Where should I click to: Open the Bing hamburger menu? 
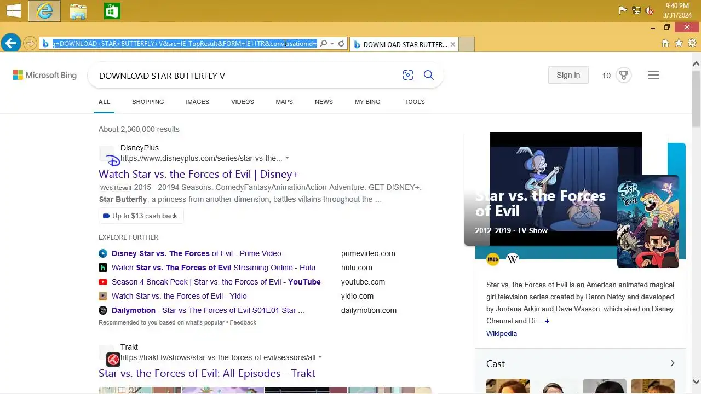653,76
